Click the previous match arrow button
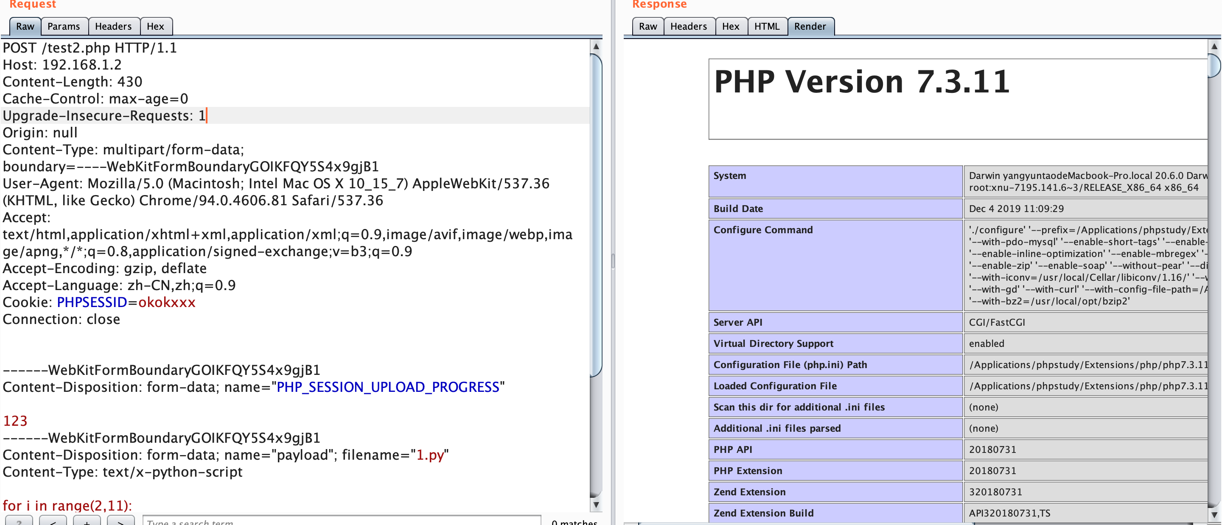Image resolution: width=1222 pixels, height=525 pixels. [x=53, y=521]
